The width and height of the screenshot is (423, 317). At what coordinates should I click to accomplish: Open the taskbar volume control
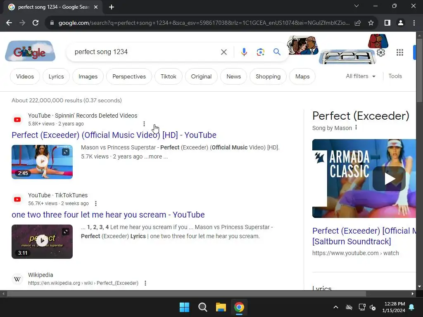point(373,307)
